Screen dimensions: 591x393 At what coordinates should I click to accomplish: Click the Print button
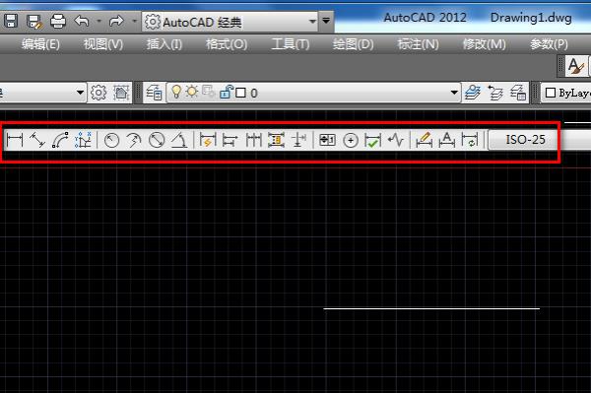point(58,21)
